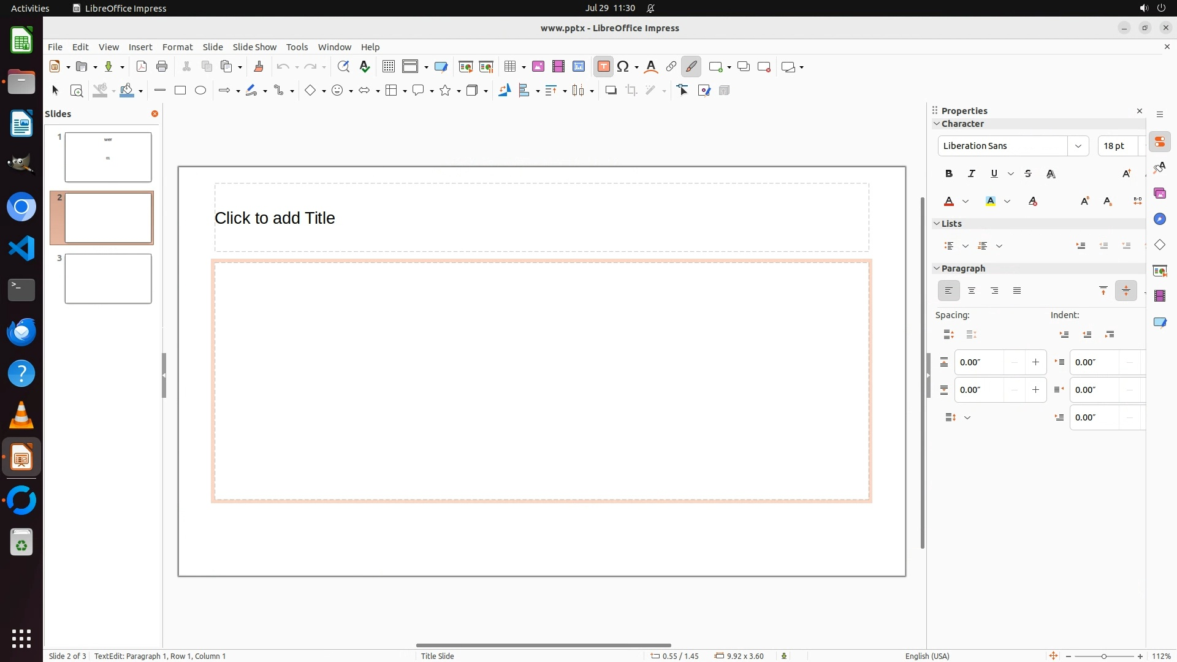This screenshot has height=662, width=1177.
Task: Enable Center paragraph alignment
Action: click(972, 291)
